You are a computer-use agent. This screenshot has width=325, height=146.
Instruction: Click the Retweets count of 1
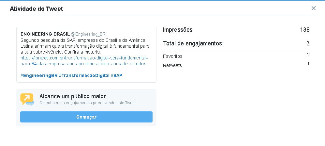(x=308, y=64)
